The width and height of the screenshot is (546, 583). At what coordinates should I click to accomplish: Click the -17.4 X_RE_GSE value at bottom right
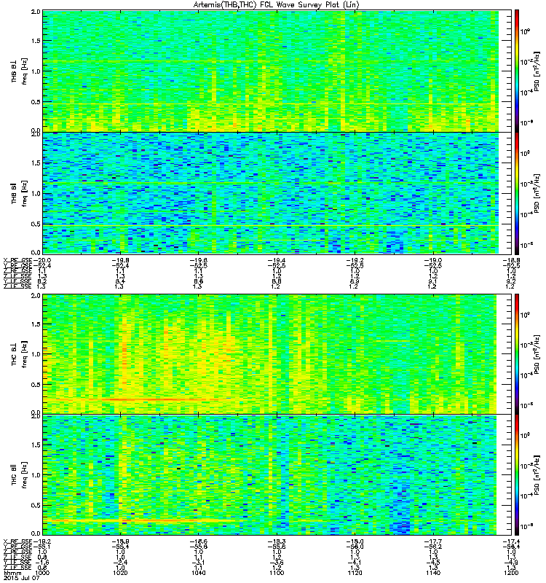(511, 541)
